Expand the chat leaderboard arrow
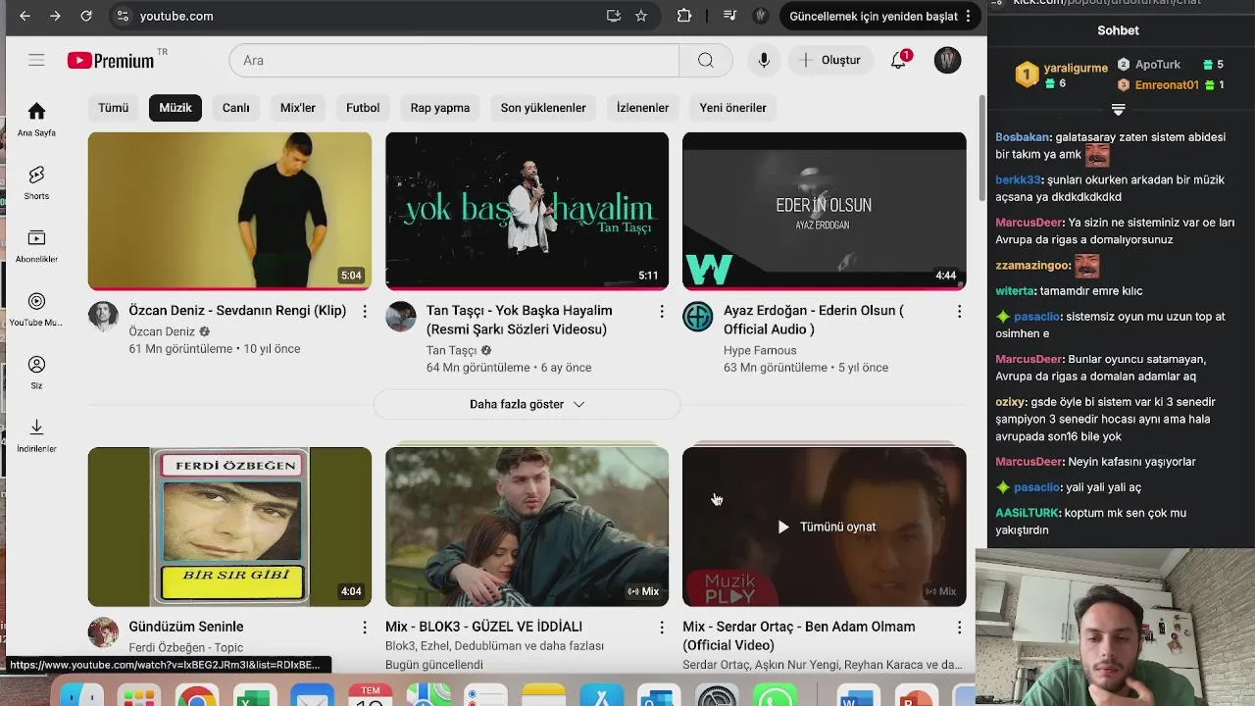Screen dimensions: 1255x706 pos(1118,110)
